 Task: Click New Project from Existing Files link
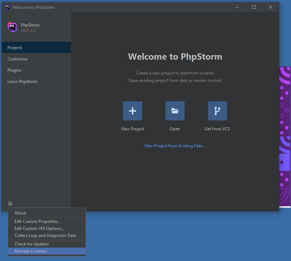[x=175, y=146]
